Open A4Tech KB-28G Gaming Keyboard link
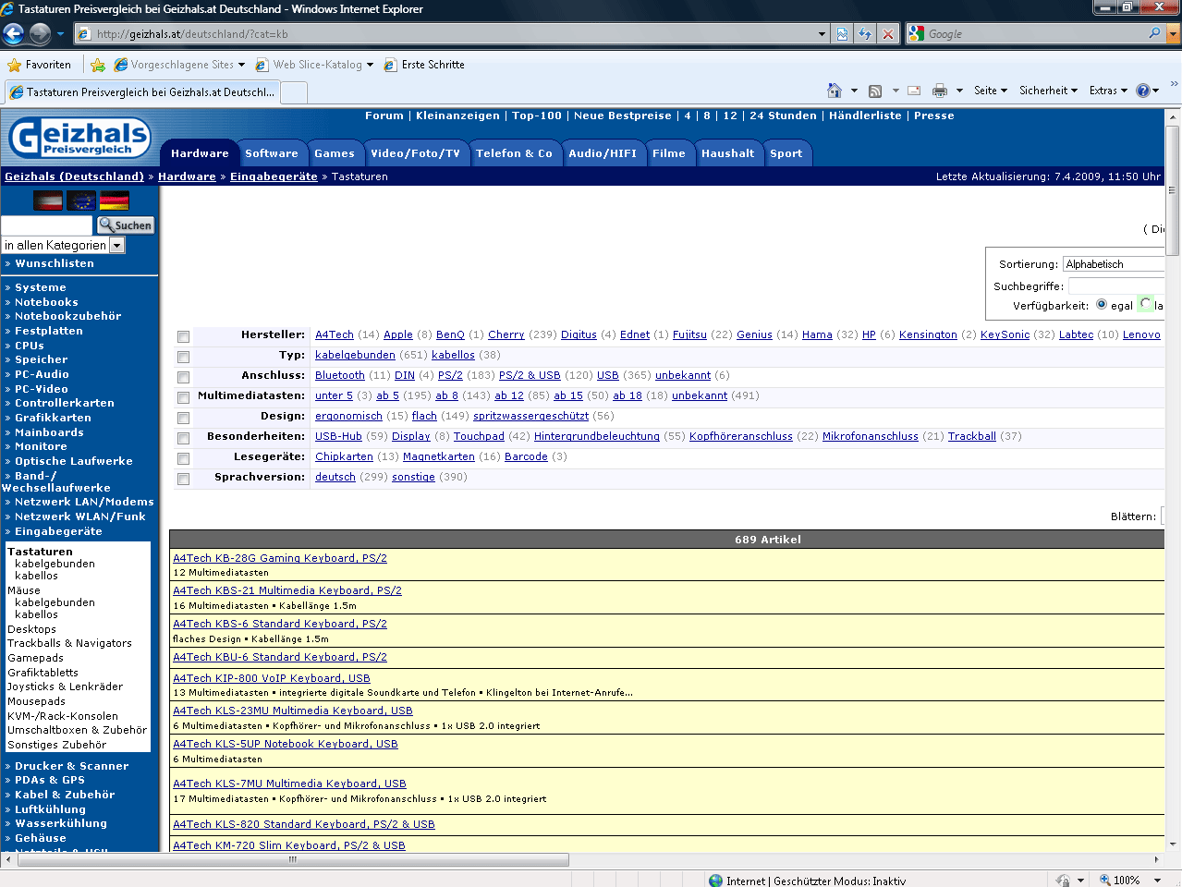Viewport: 1182px width, 887px height. pyautogui.click(x=280, y=558)
